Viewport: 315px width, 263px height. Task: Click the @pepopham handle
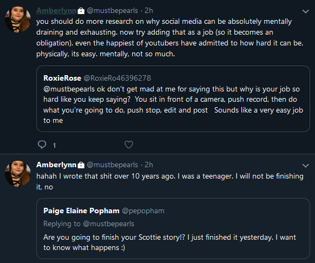(143, 211)
